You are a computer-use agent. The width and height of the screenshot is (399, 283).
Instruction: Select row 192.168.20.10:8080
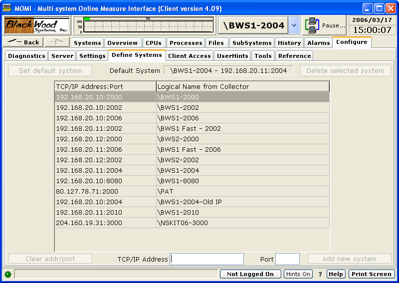click(x=192, y=181)
